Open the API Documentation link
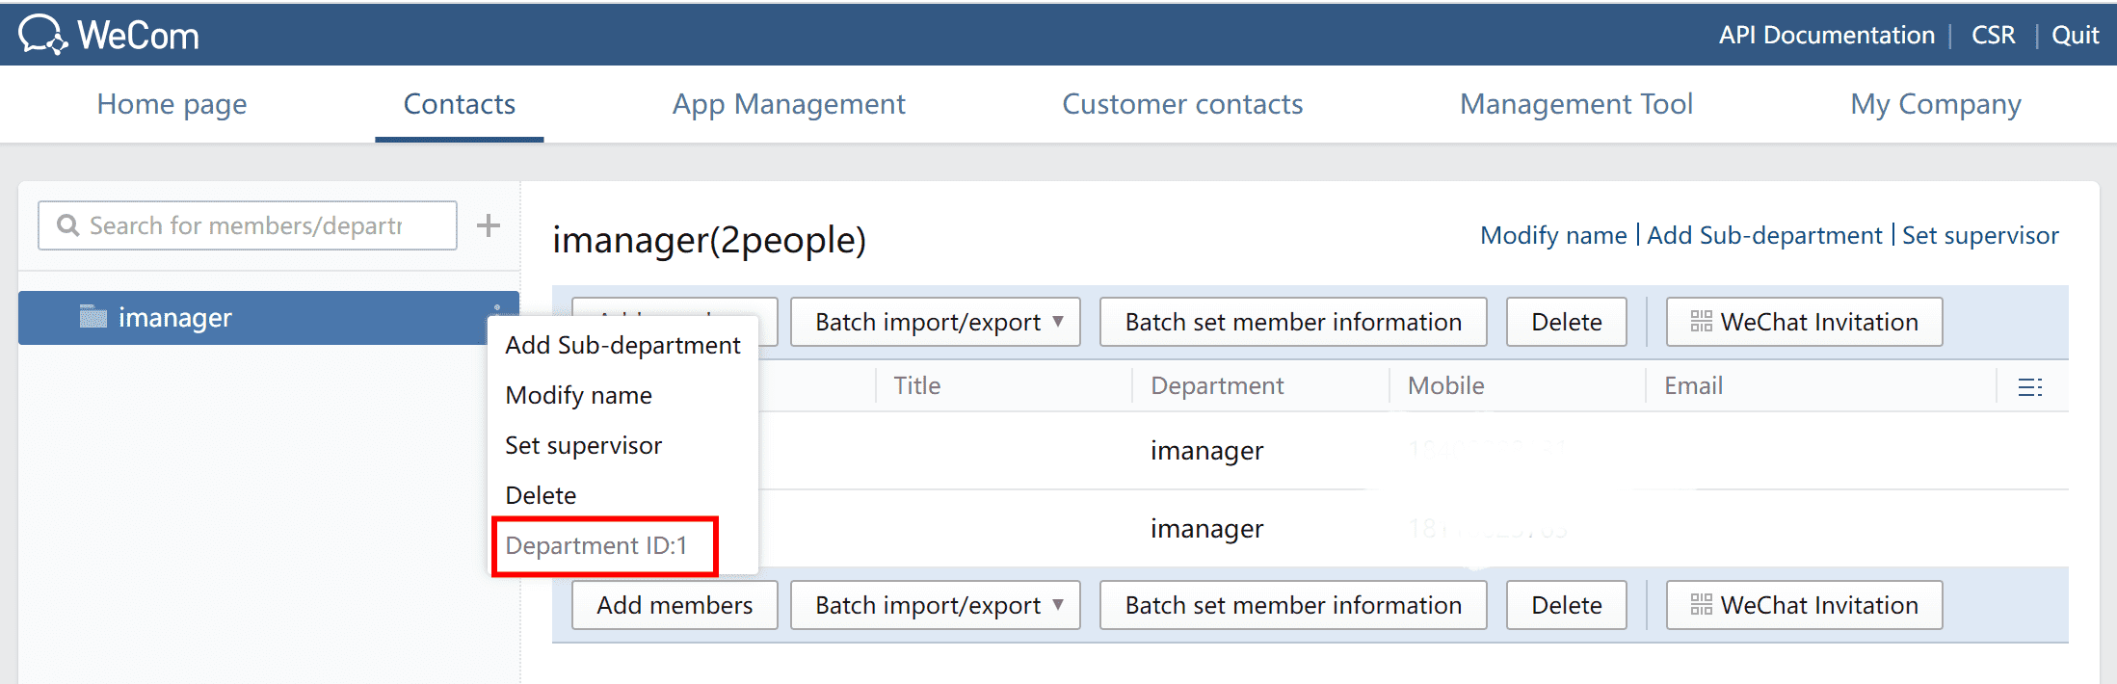The height and width of the screenshot is (684, 2117). pyautogui.click(x=1826, y=36)
